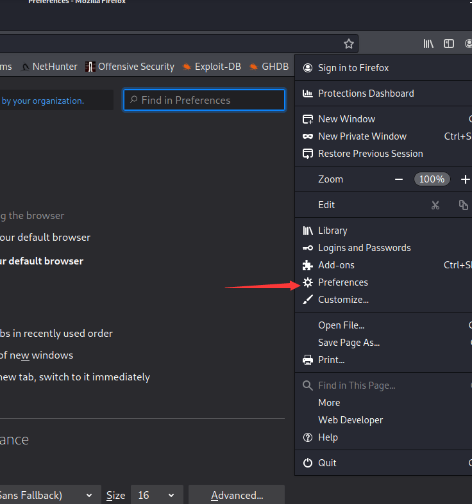Screen dimensions: 472x504
Task: Zoom out with the minus button
Action: pyautogui.click(x=399, y=179)
